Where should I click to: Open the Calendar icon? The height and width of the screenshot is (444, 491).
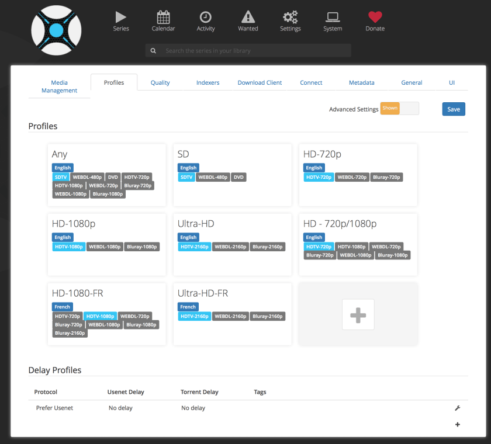click(164, 18)
